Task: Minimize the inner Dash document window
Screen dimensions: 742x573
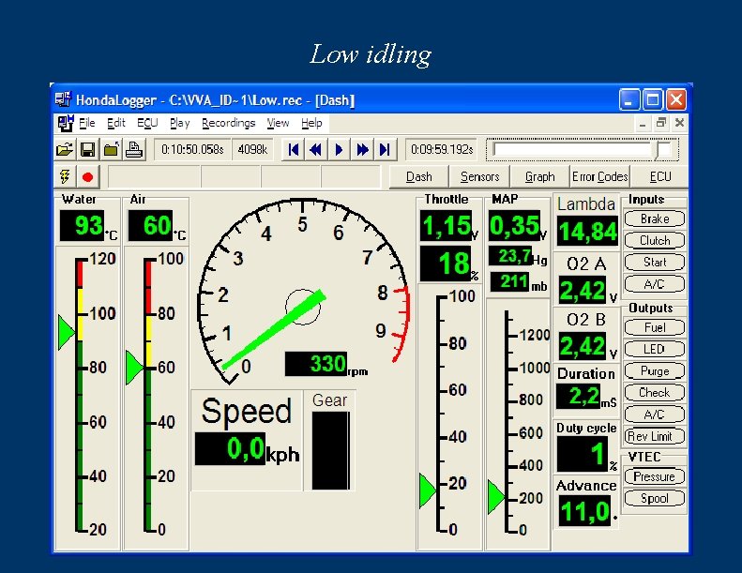Action: point(643,124)
